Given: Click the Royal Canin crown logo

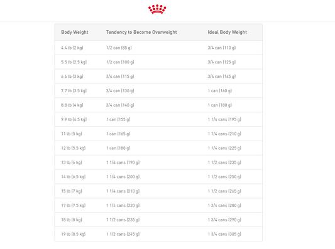Looking at the screenshot, I should pyautogui.click(x=157, y=9).
